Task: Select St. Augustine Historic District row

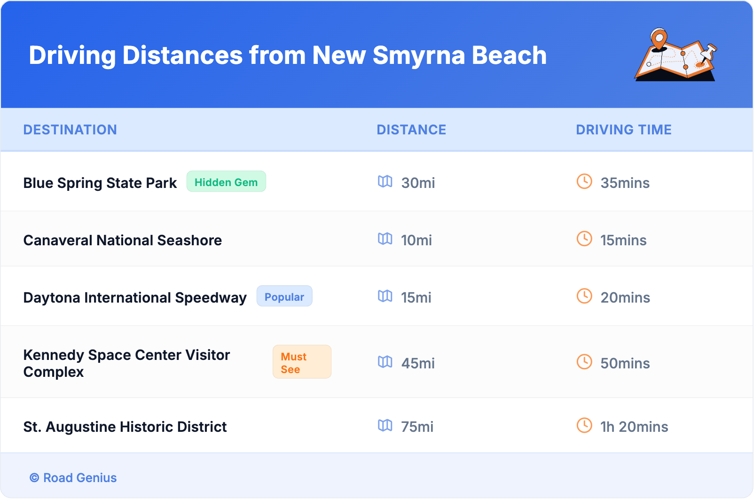Action: [x=125, y=427]
